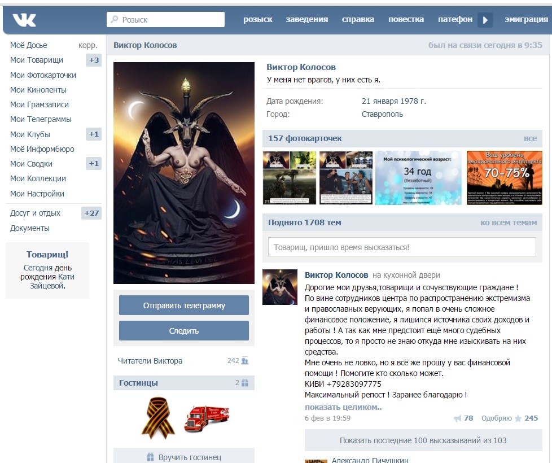The height and width of the screenshot is (463, 552).
Task: Click the star like icon
Action: pos(518,418)
